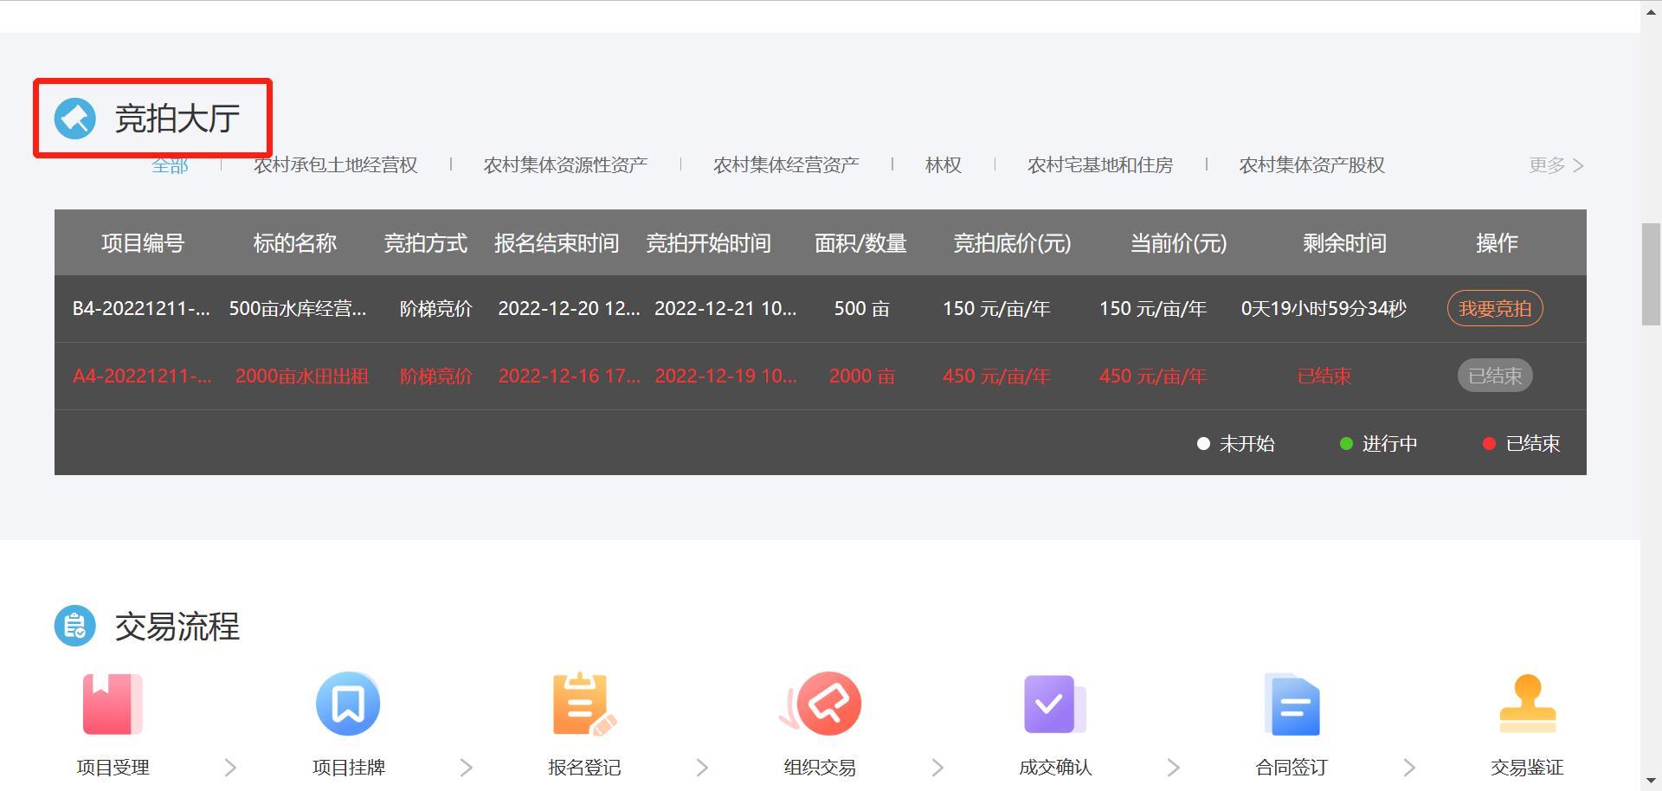Screen dimensions: 1662x791
Task: Click the 竞拍底价(元) column header
Action: [1012, 243]
